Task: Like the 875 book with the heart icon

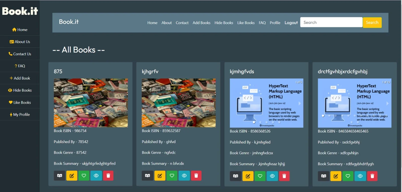Action: click(84, 176)
